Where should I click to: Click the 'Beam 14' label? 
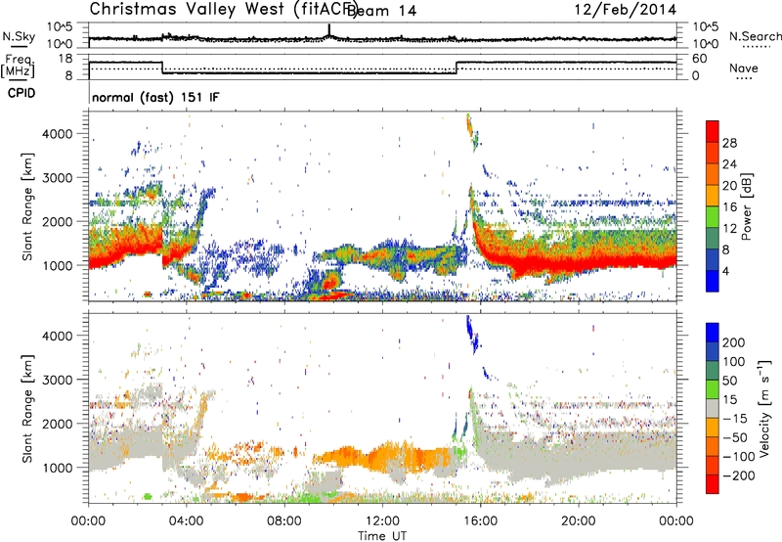(381, 11)
